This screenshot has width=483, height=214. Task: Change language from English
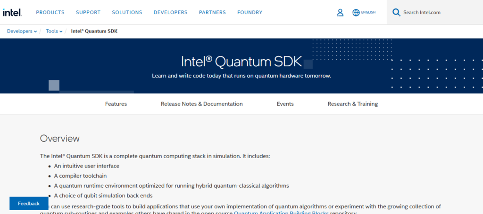pyautogui.click(x=368, y=13)
